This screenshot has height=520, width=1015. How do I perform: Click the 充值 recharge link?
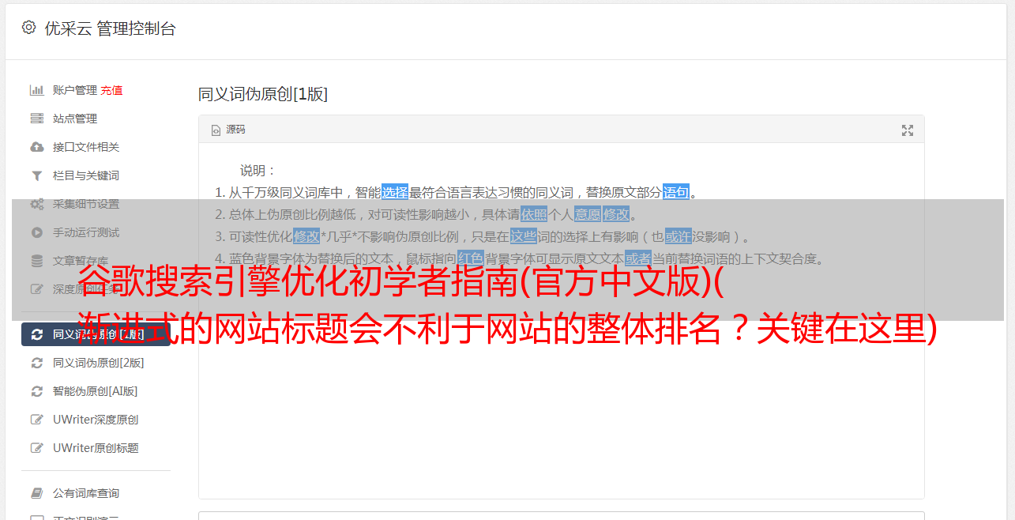click(x=111, y=90)
